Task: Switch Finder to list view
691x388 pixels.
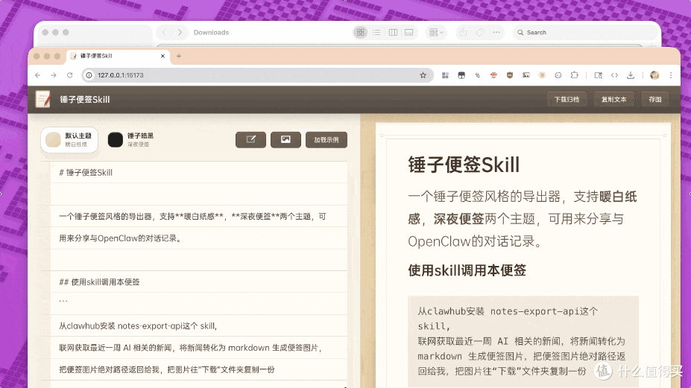Action: click(x=376, y=32)
